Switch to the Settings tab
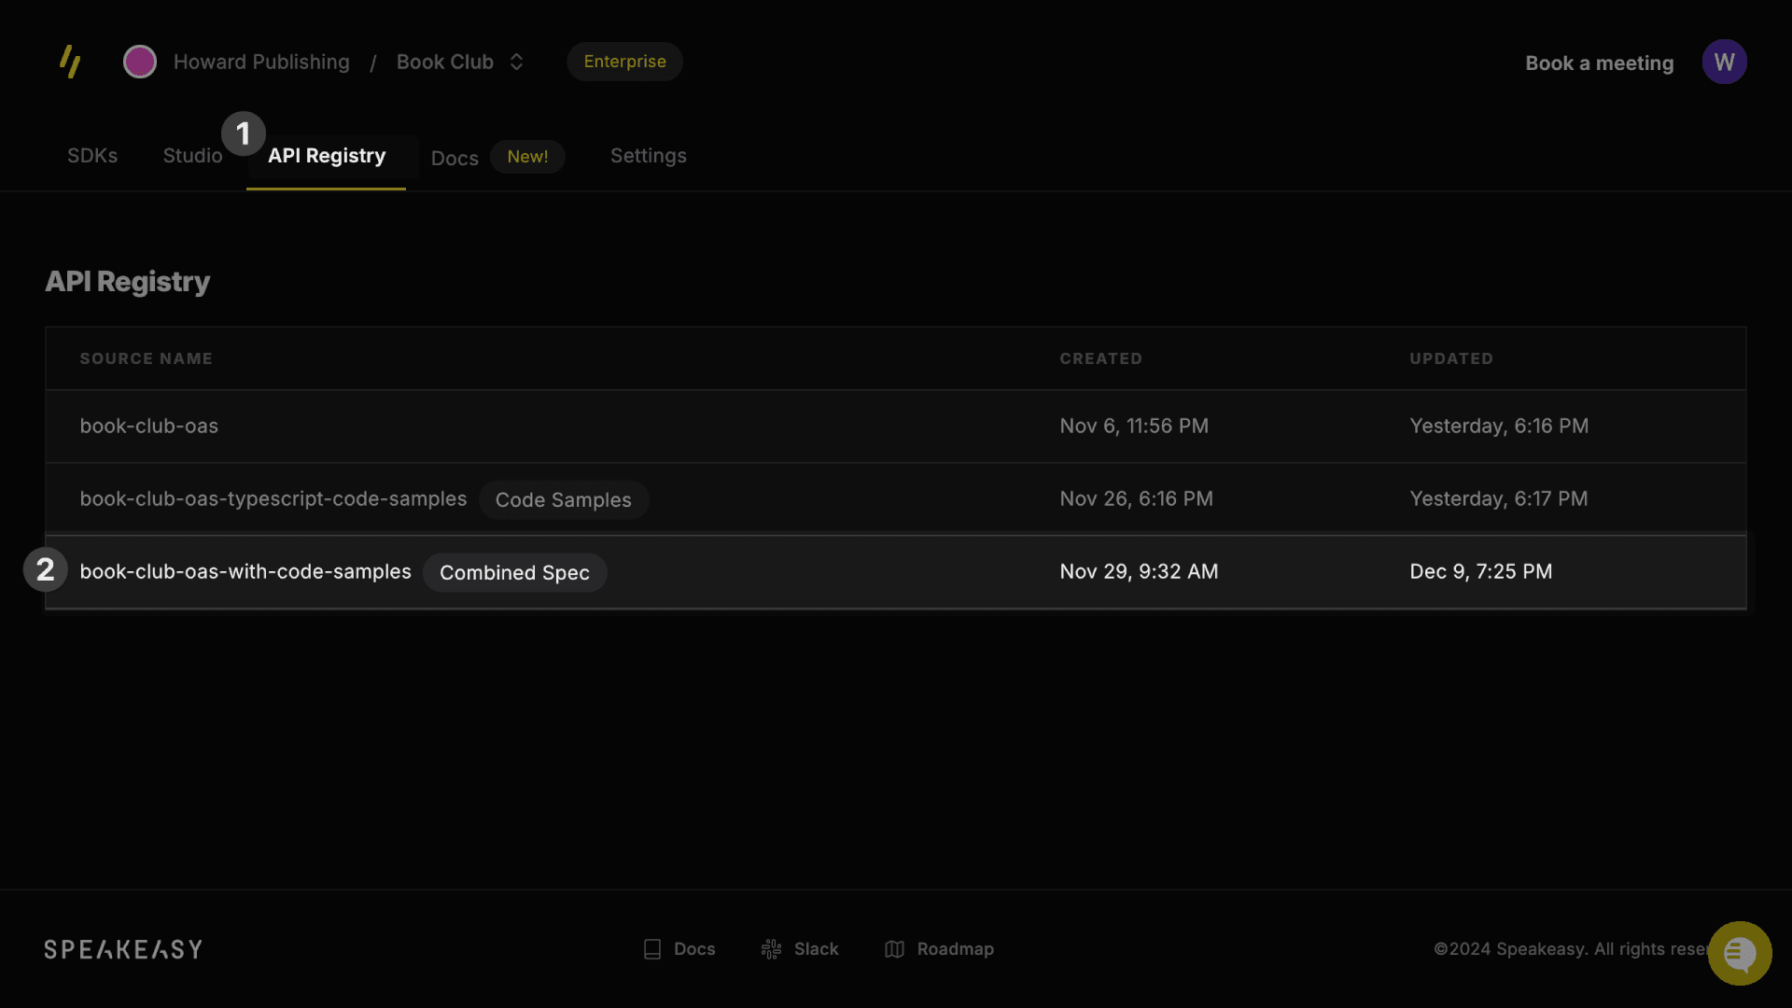 click(649, 156)
